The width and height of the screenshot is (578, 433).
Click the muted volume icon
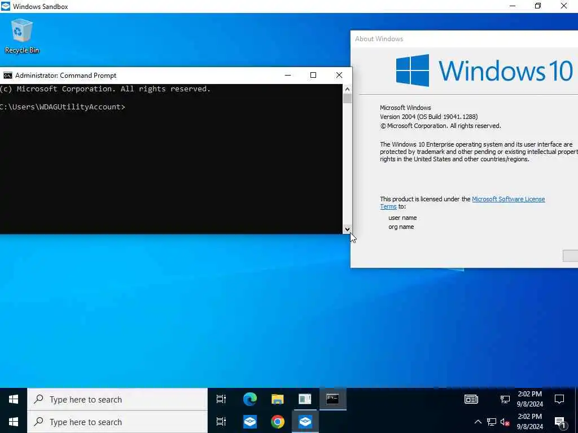coord(505,422)
